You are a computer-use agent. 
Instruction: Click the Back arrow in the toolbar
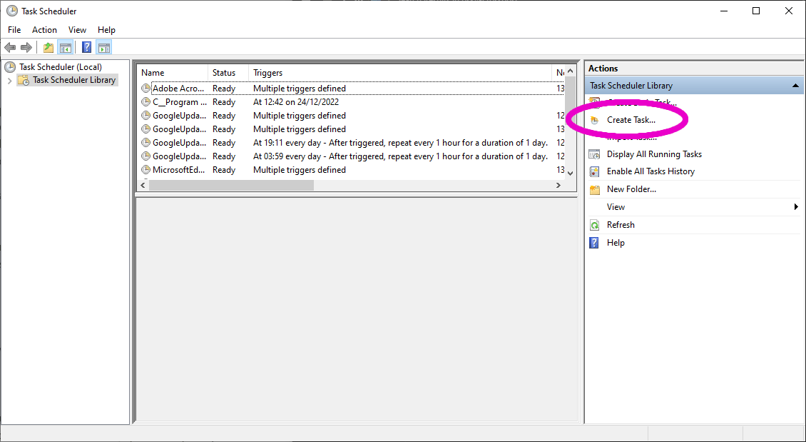[10, 48]
